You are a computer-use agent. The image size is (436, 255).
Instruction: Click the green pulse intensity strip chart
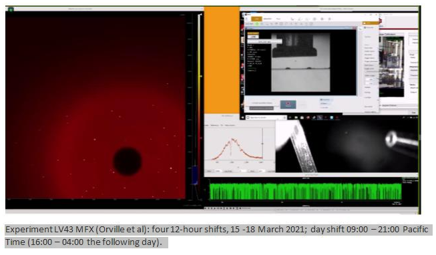[305, 192]
